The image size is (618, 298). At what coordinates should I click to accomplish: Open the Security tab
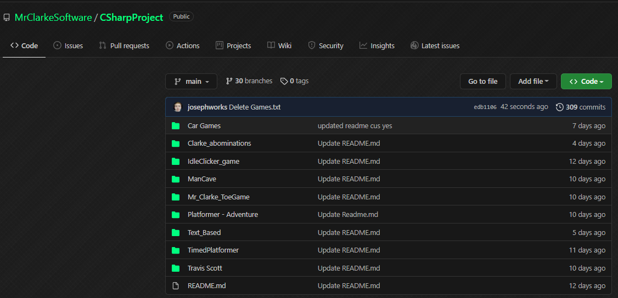325,45
